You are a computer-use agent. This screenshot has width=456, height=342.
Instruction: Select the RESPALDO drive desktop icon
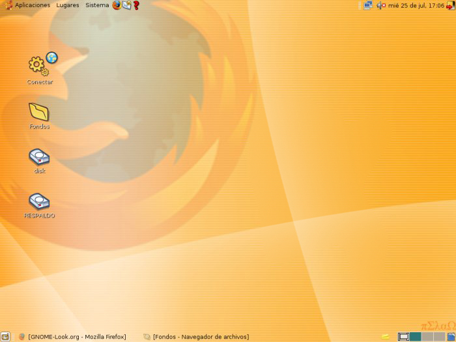point(39,206)
